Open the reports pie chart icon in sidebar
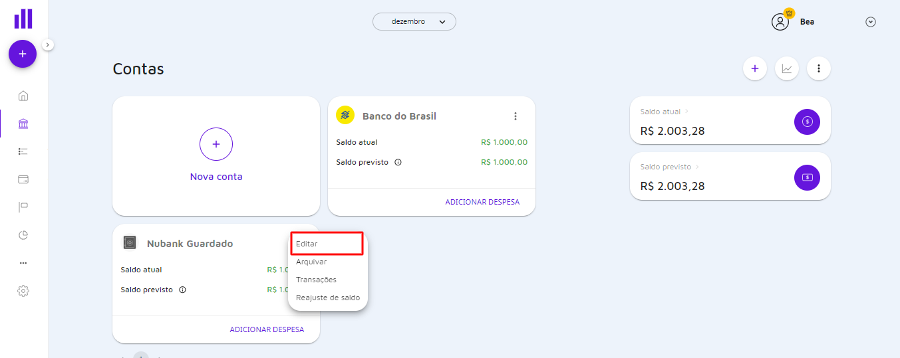 tap(23, 235)
